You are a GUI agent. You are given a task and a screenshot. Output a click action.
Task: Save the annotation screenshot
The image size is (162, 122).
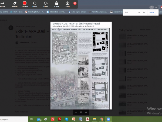67,5
